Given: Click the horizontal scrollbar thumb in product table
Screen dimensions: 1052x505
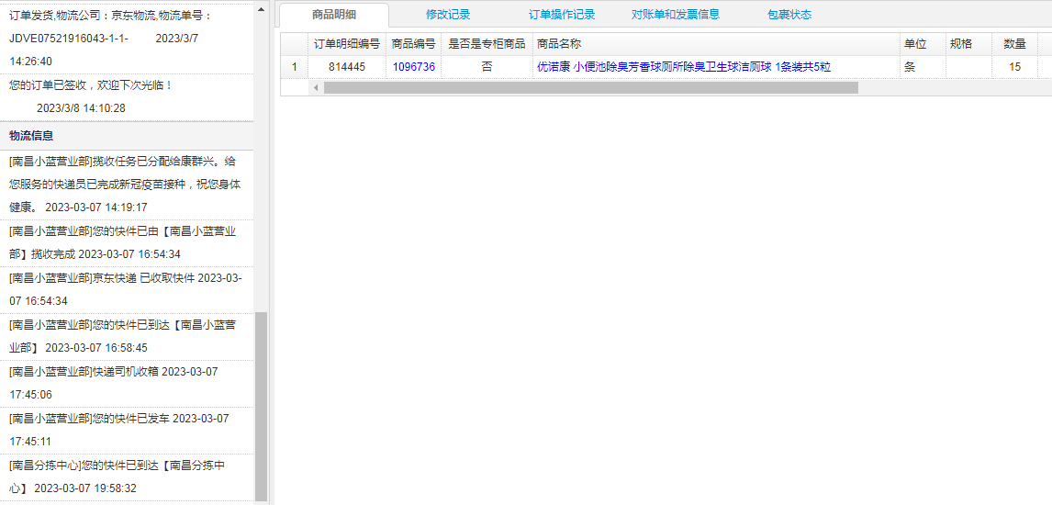Looking at the screenshot, I should 590,88.
